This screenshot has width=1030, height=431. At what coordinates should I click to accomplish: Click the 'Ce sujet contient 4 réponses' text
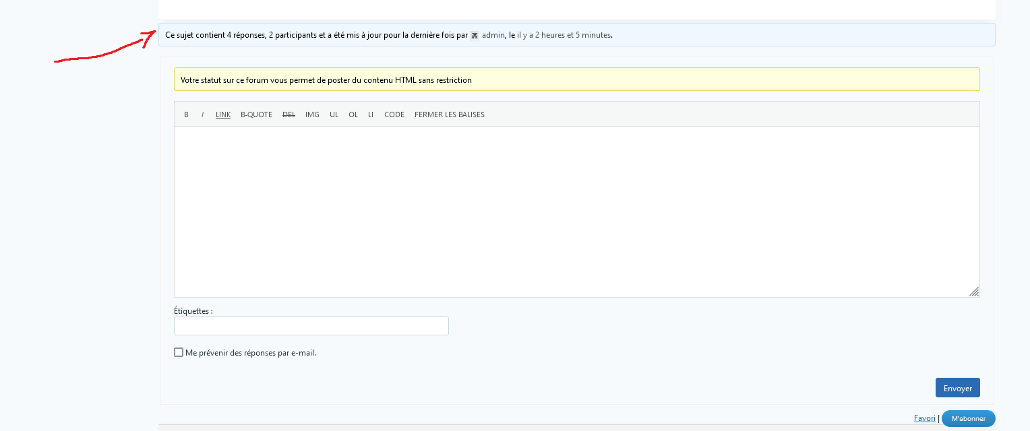click(x=215, y=35)
